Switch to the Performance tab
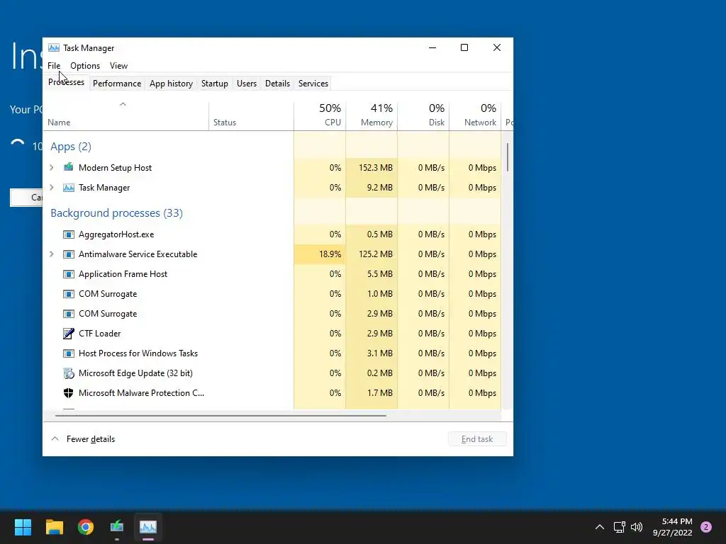This screenshot has height=544, width=726. [x=117, y=84]
